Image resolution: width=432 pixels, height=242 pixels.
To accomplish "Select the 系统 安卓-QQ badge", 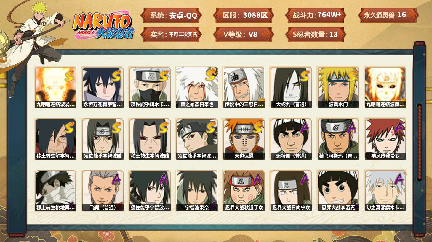I will [171, 15].
